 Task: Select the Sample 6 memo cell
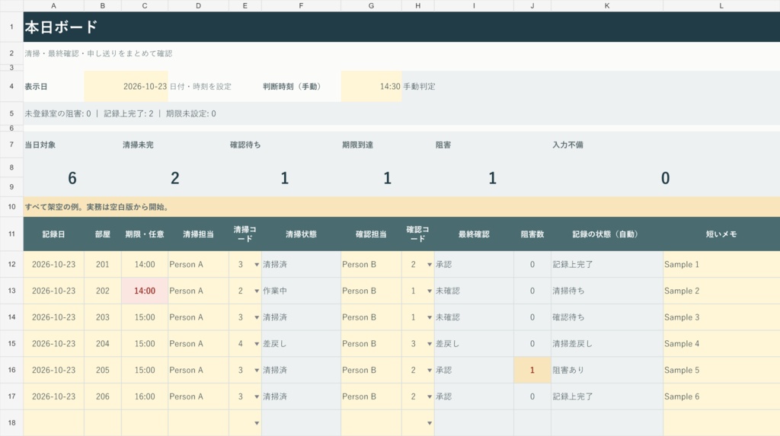[x=721, y=396]
